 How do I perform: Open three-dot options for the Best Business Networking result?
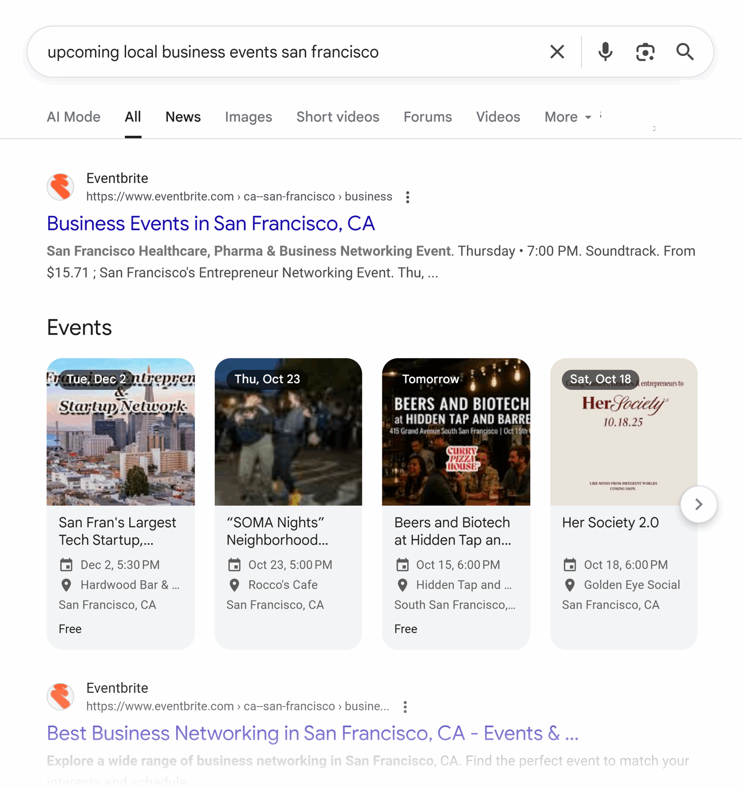pyautogui.click(x=405, y=706)
